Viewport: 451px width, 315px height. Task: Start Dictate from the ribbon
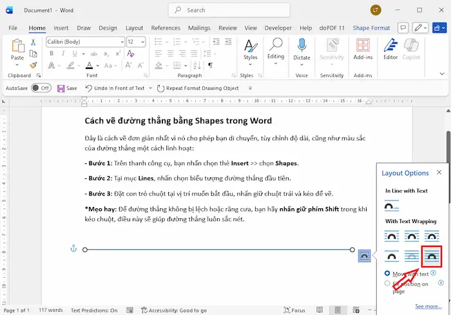[x=302, y=49]
